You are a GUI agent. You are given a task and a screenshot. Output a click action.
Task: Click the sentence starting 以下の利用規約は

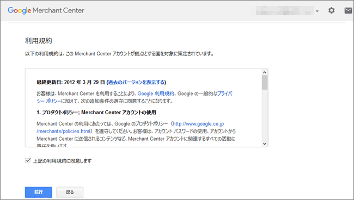click(119, 54)
